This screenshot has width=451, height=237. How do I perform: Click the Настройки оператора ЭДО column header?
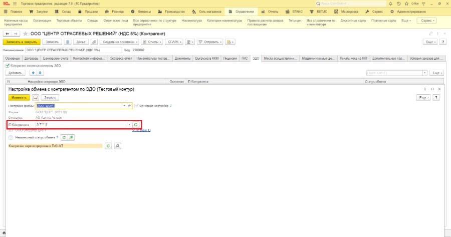point(97,82)
